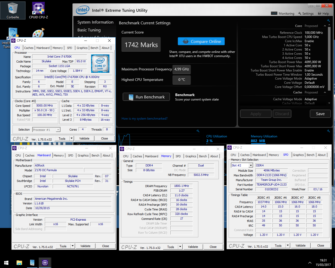The width and height of the screenshot is (335, 268).
Task: Open Monitoring in the XTU header
Action: [x=283, y=14]
